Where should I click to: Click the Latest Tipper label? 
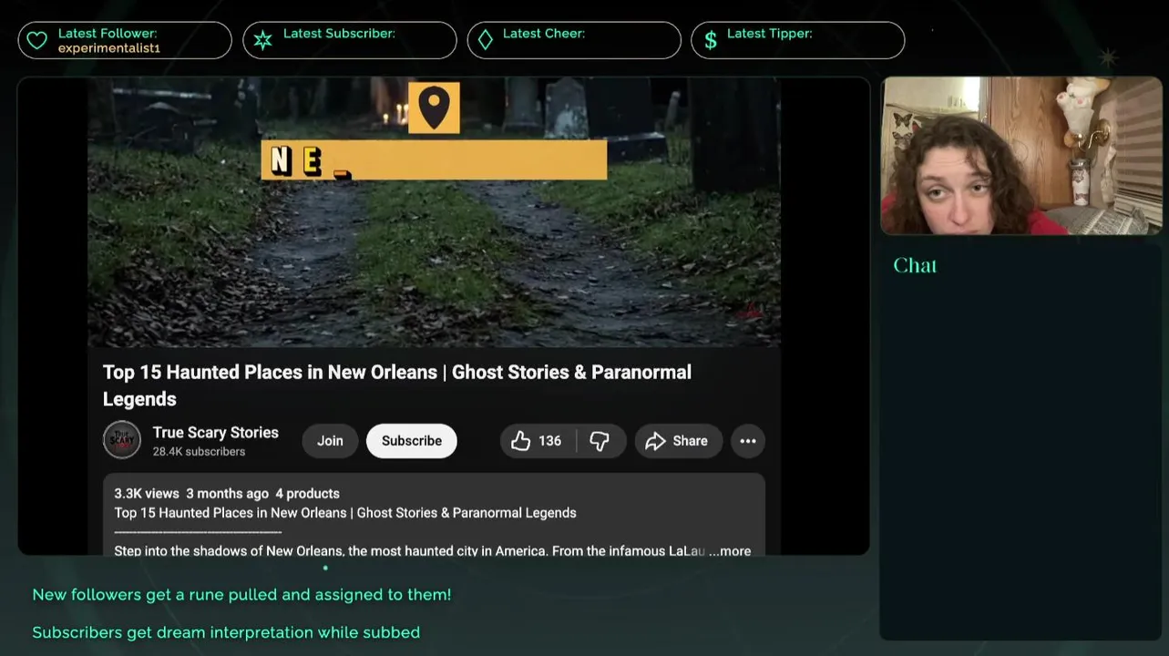tap(770, 34)
